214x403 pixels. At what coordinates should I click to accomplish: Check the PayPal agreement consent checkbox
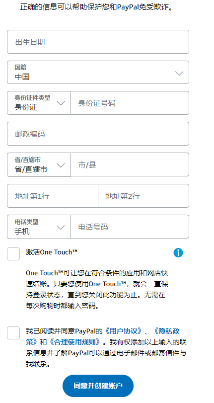pos(13,333)
